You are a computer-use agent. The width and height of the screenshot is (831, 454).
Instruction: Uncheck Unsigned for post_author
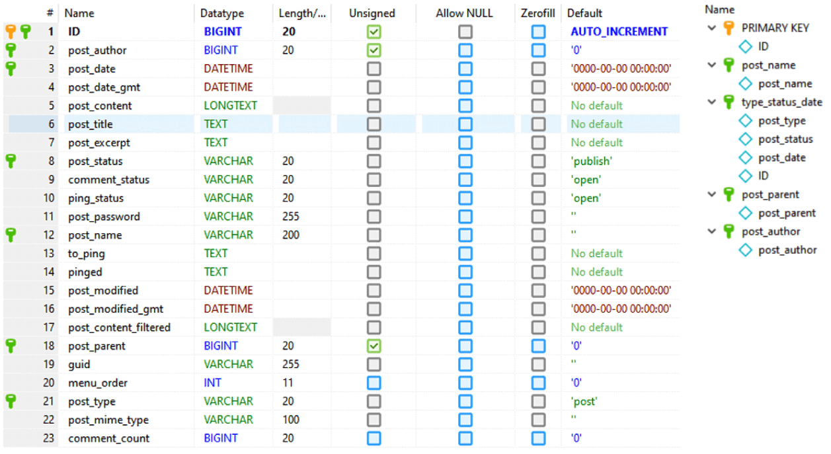pos(374,50)
